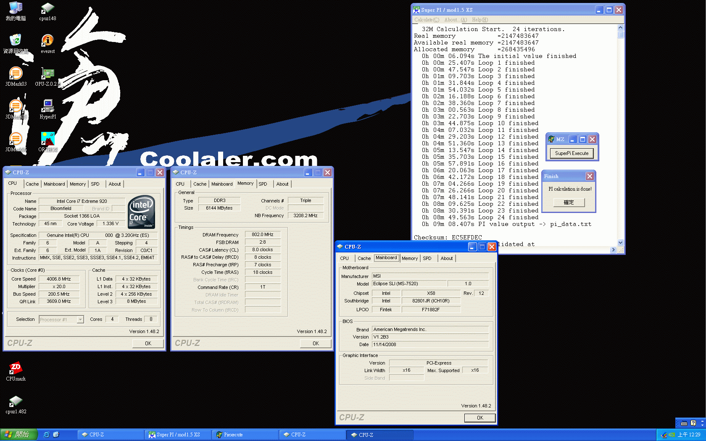The width and height of the screenshot is (706, 441).
Task: Launch 3DMark03 from the desktop
Action: click(x=16, y=76)
